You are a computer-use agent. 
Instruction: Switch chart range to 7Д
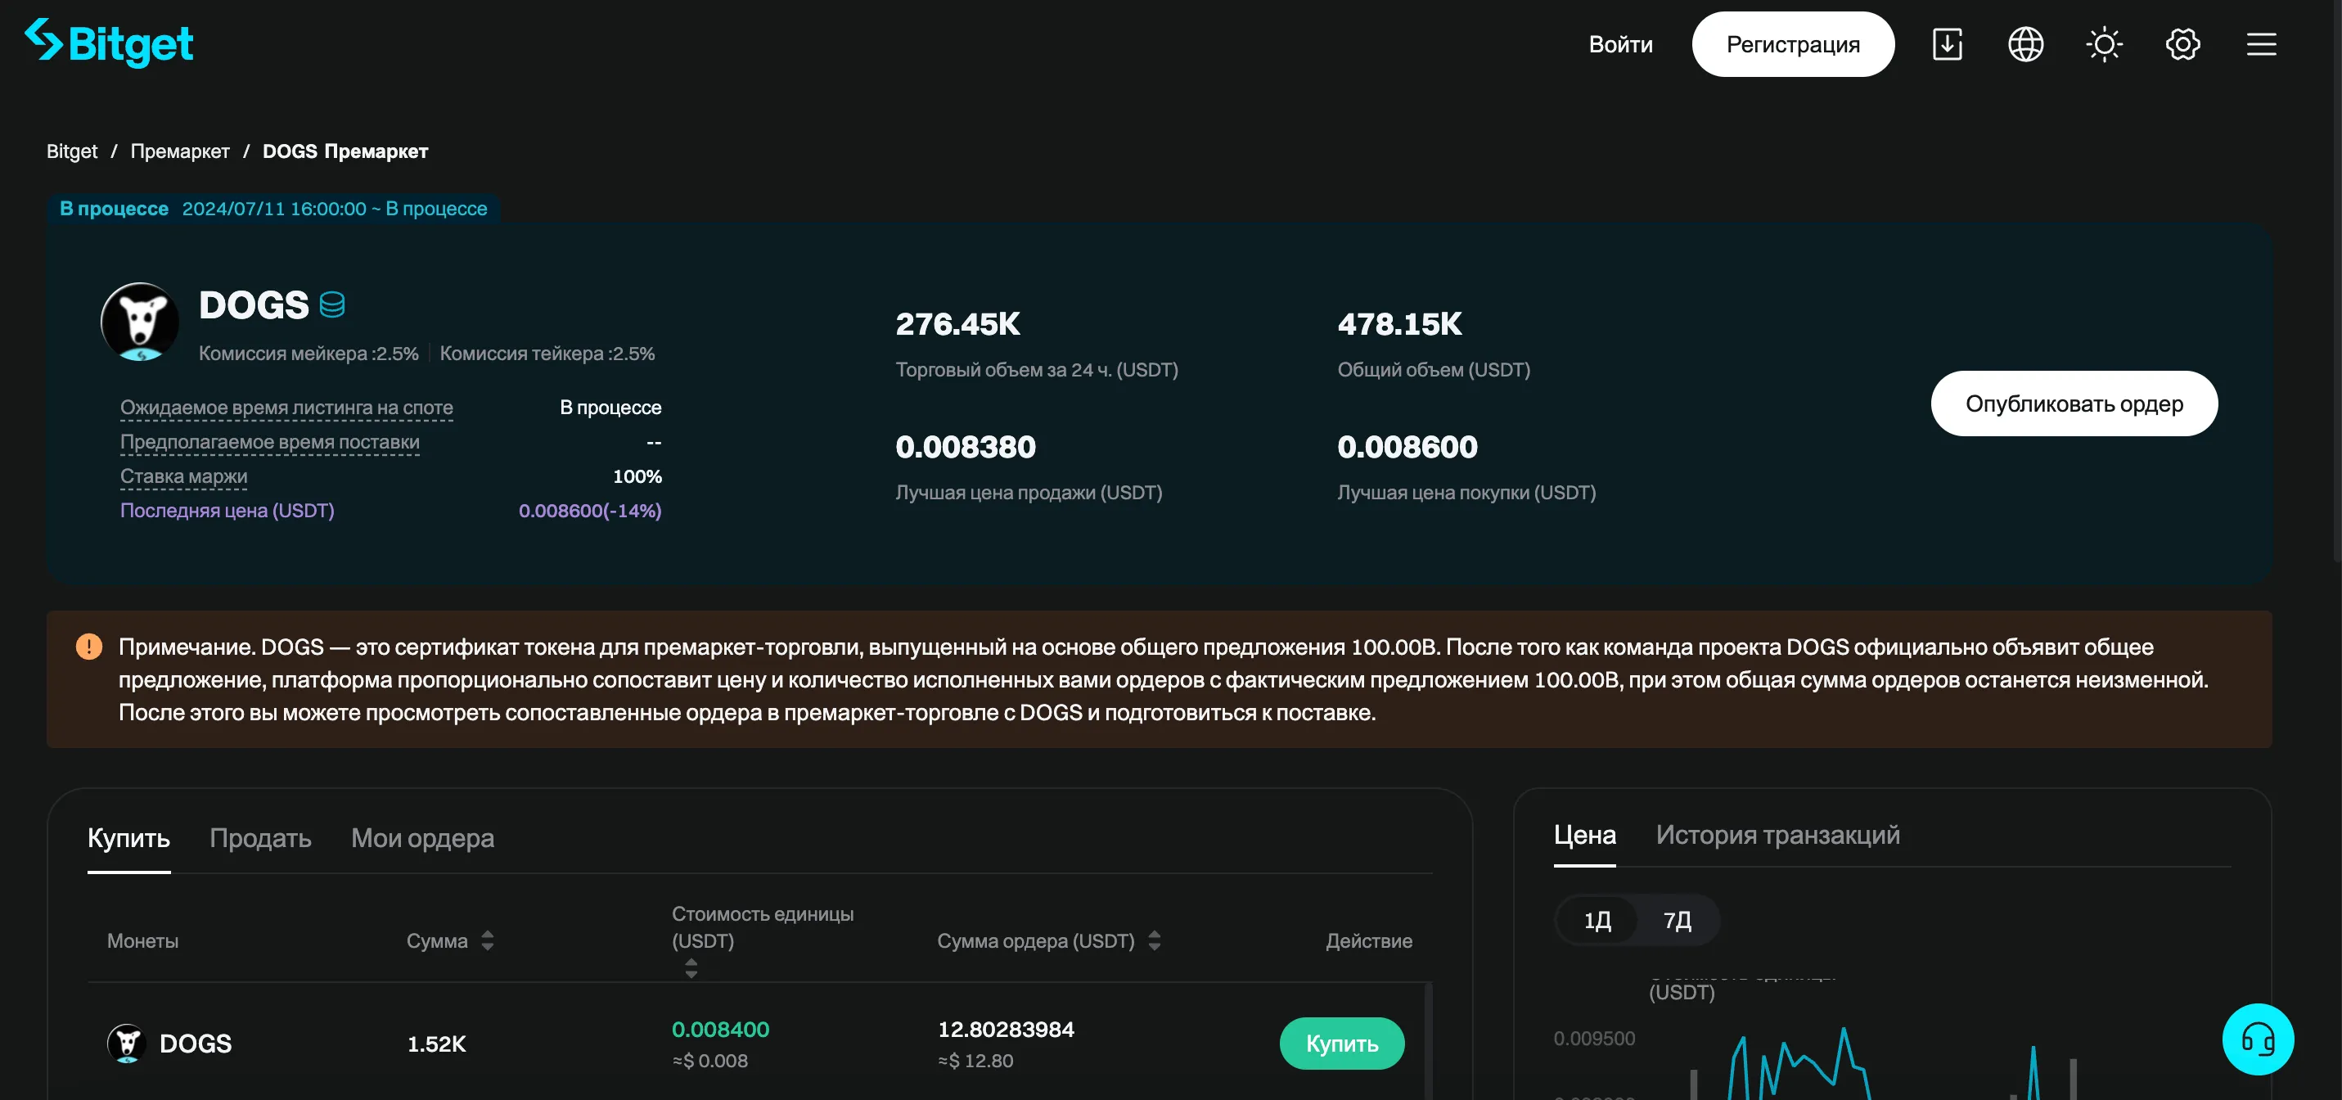coord(1677,920)
